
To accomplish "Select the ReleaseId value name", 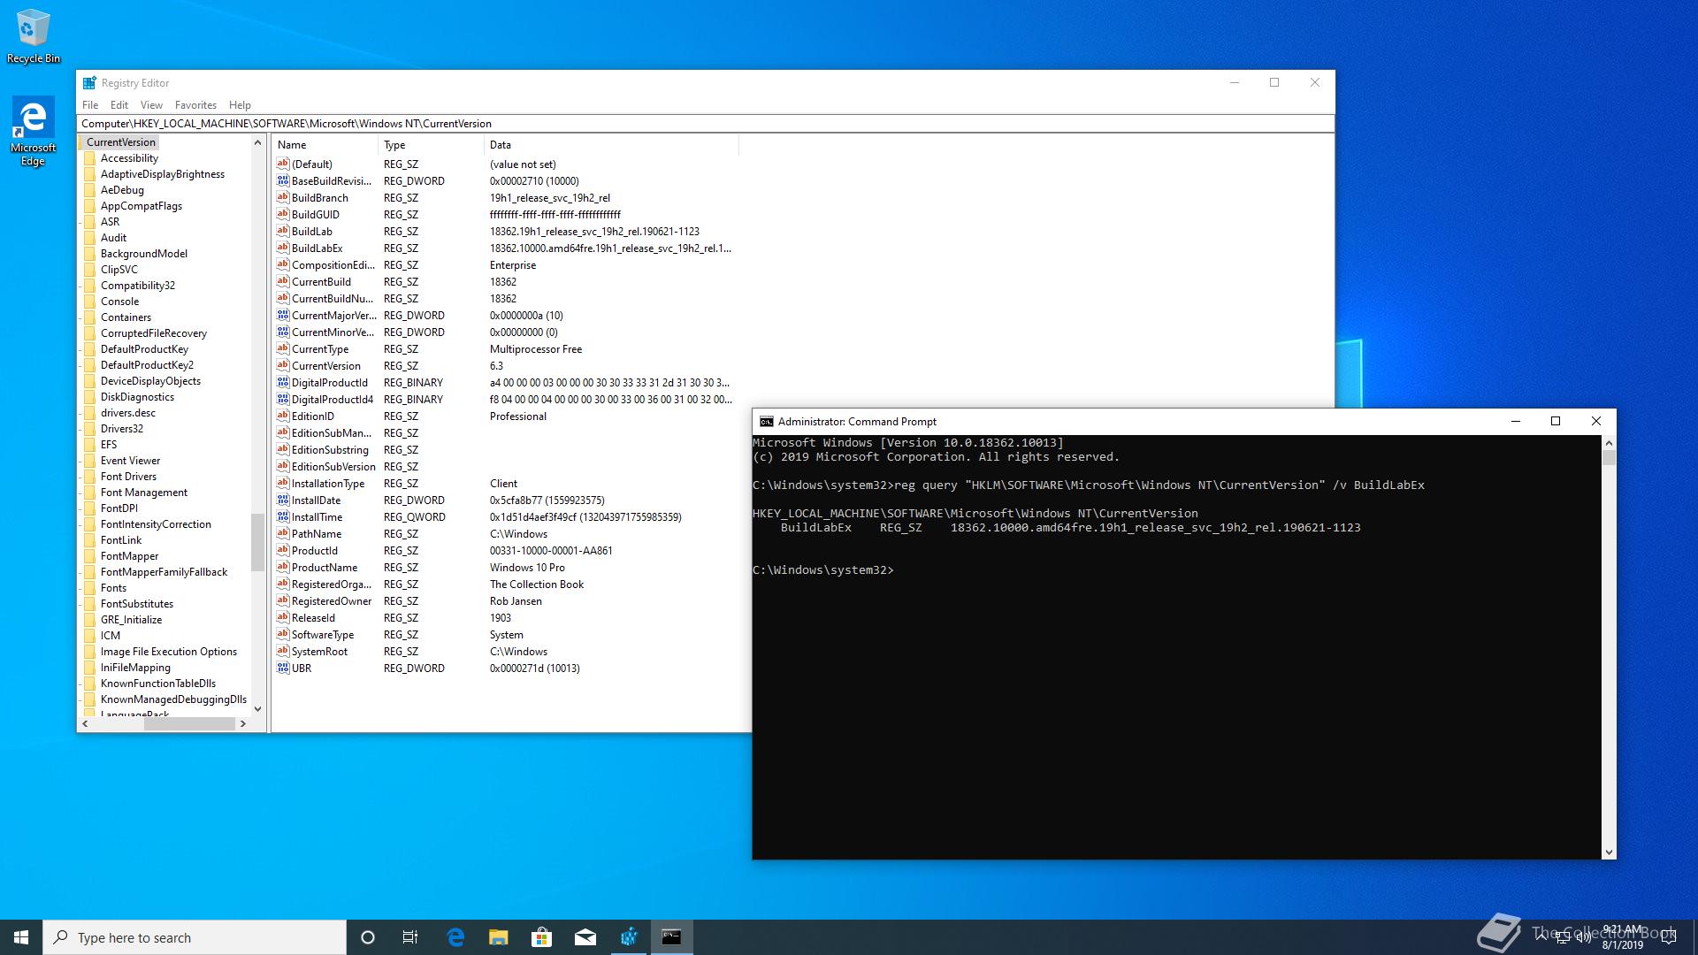I will [x=314, y=618].
